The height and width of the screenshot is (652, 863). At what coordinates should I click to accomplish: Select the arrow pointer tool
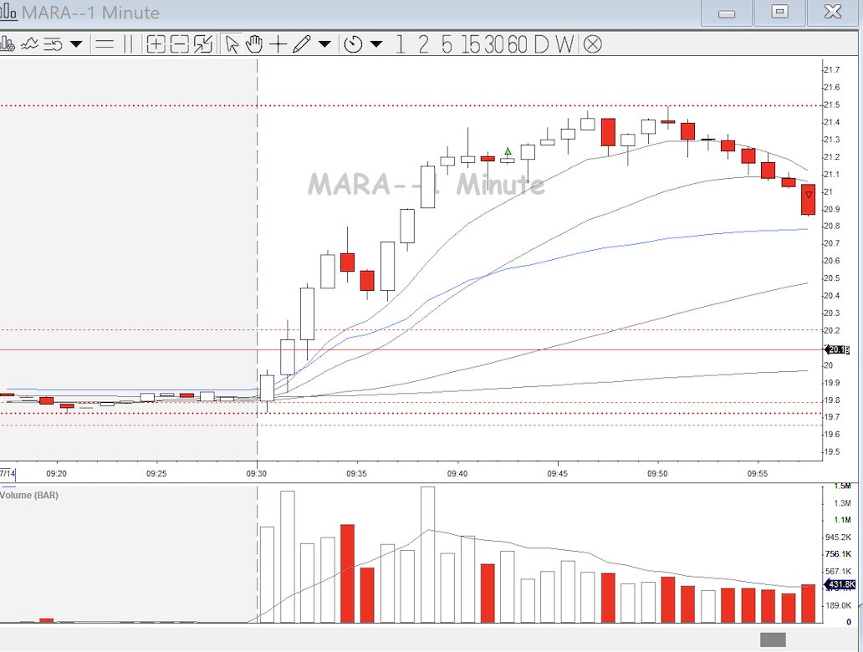(x=232, y=44)
